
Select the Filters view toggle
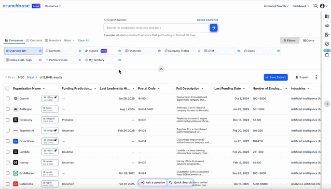click(290, 40)
